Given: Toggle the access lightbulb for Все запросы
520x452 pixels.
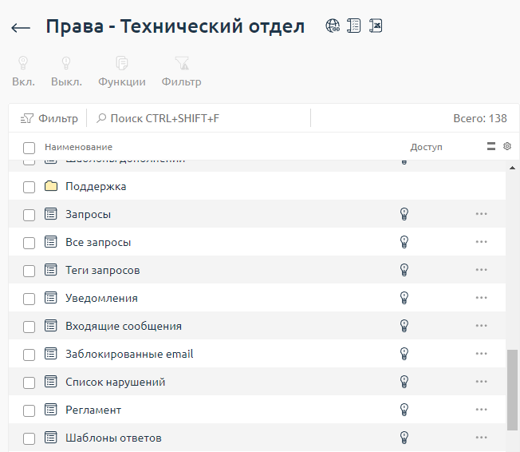Looking at the screenshot, I should [x=404, y=242].
